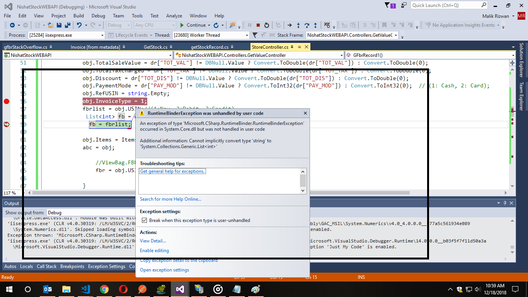Click the Malik Rizwan account name
This screenshot has width=528, height=297.
coord(496,16)
